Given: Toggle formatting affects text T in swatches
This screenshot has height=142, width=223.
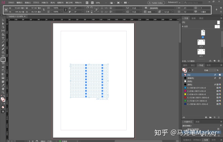Looking at the screenshot, I should (193, 70).
